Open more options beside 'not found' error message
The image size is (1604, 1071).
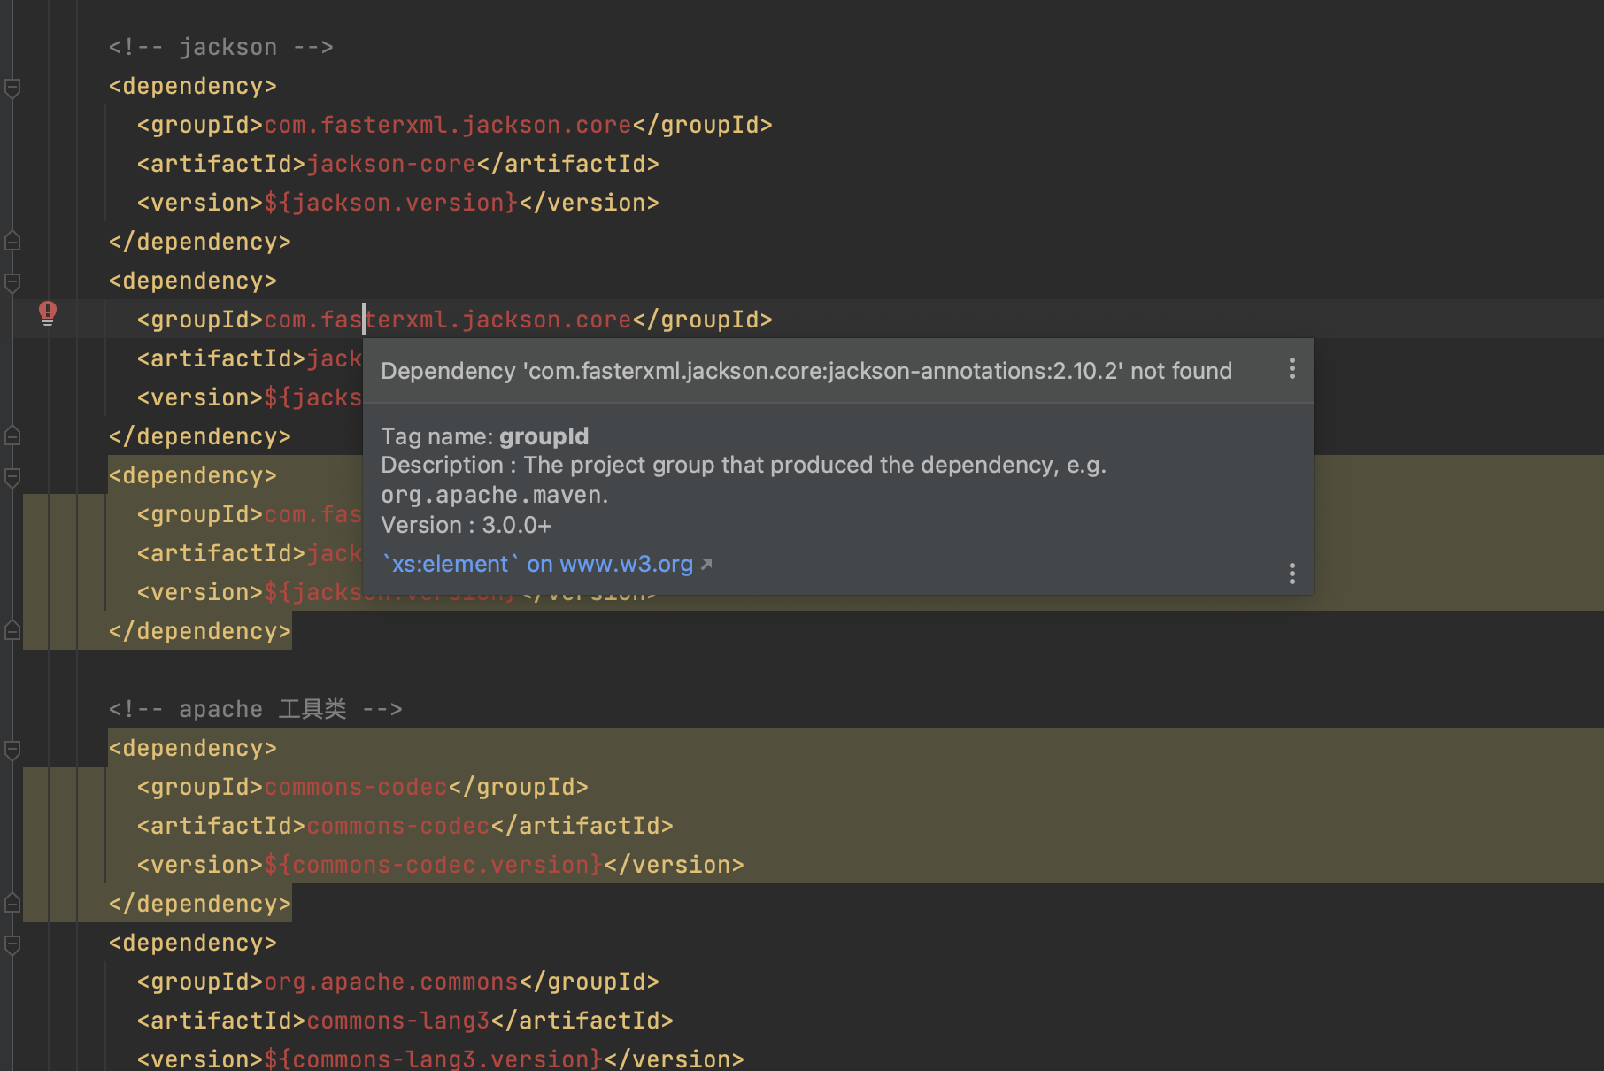pyautogui.click(x=1292, y=369)
